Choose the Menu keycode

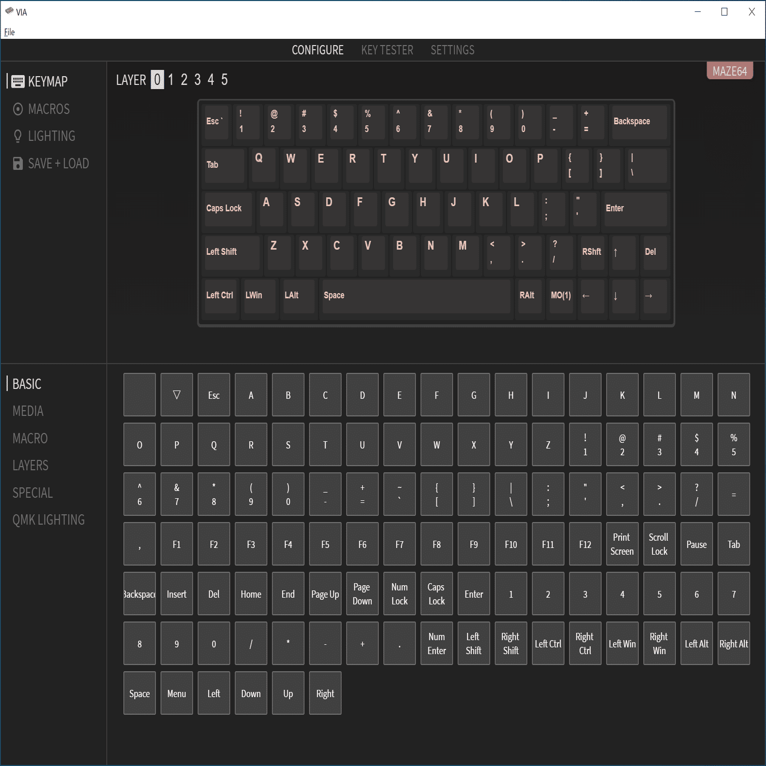click(x=177, y=693)
